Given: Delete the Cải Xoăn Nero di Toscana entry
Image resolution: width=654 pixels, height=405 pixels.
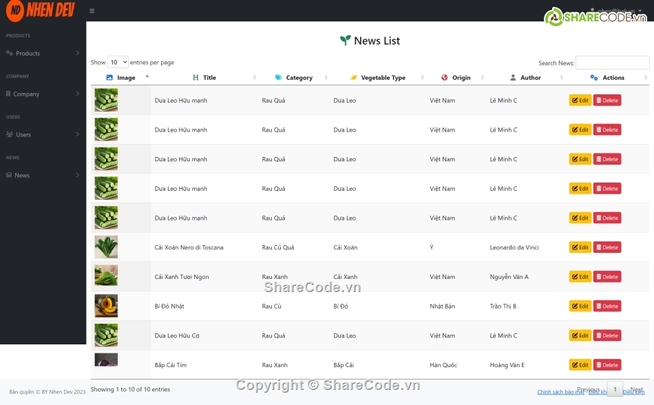Looking at the screenshot, I should (x=607, y=247).
